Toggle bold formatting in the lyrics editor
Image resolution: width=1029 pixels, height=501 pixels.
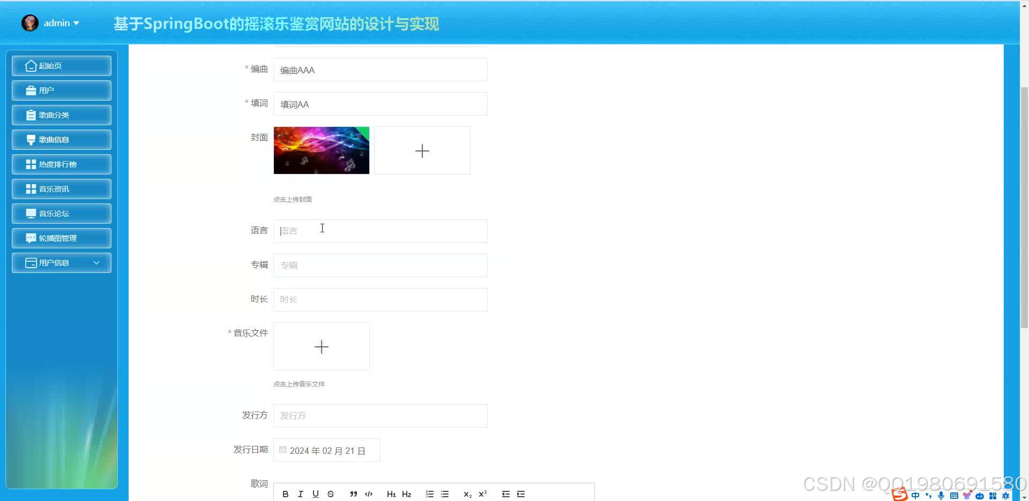(x=286, y=494)
